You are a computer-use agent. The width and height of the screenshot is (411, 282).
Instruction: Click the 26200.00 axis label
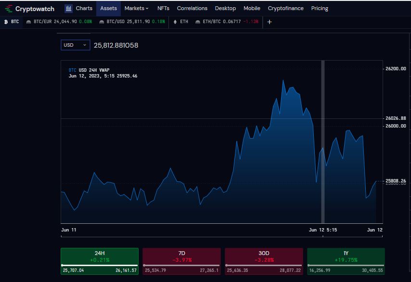pos(396,69)
